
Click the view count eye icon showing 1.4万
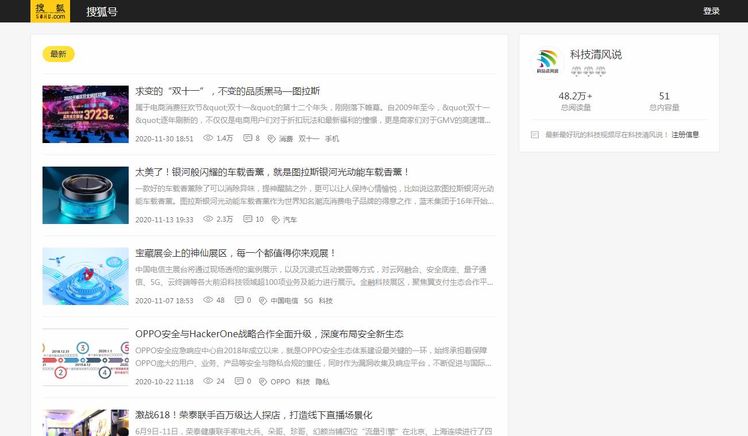point(208,138)
